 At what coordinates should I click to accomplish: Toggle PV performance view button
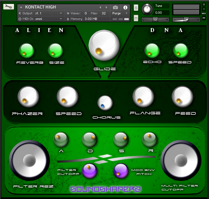tap(204, 18)
